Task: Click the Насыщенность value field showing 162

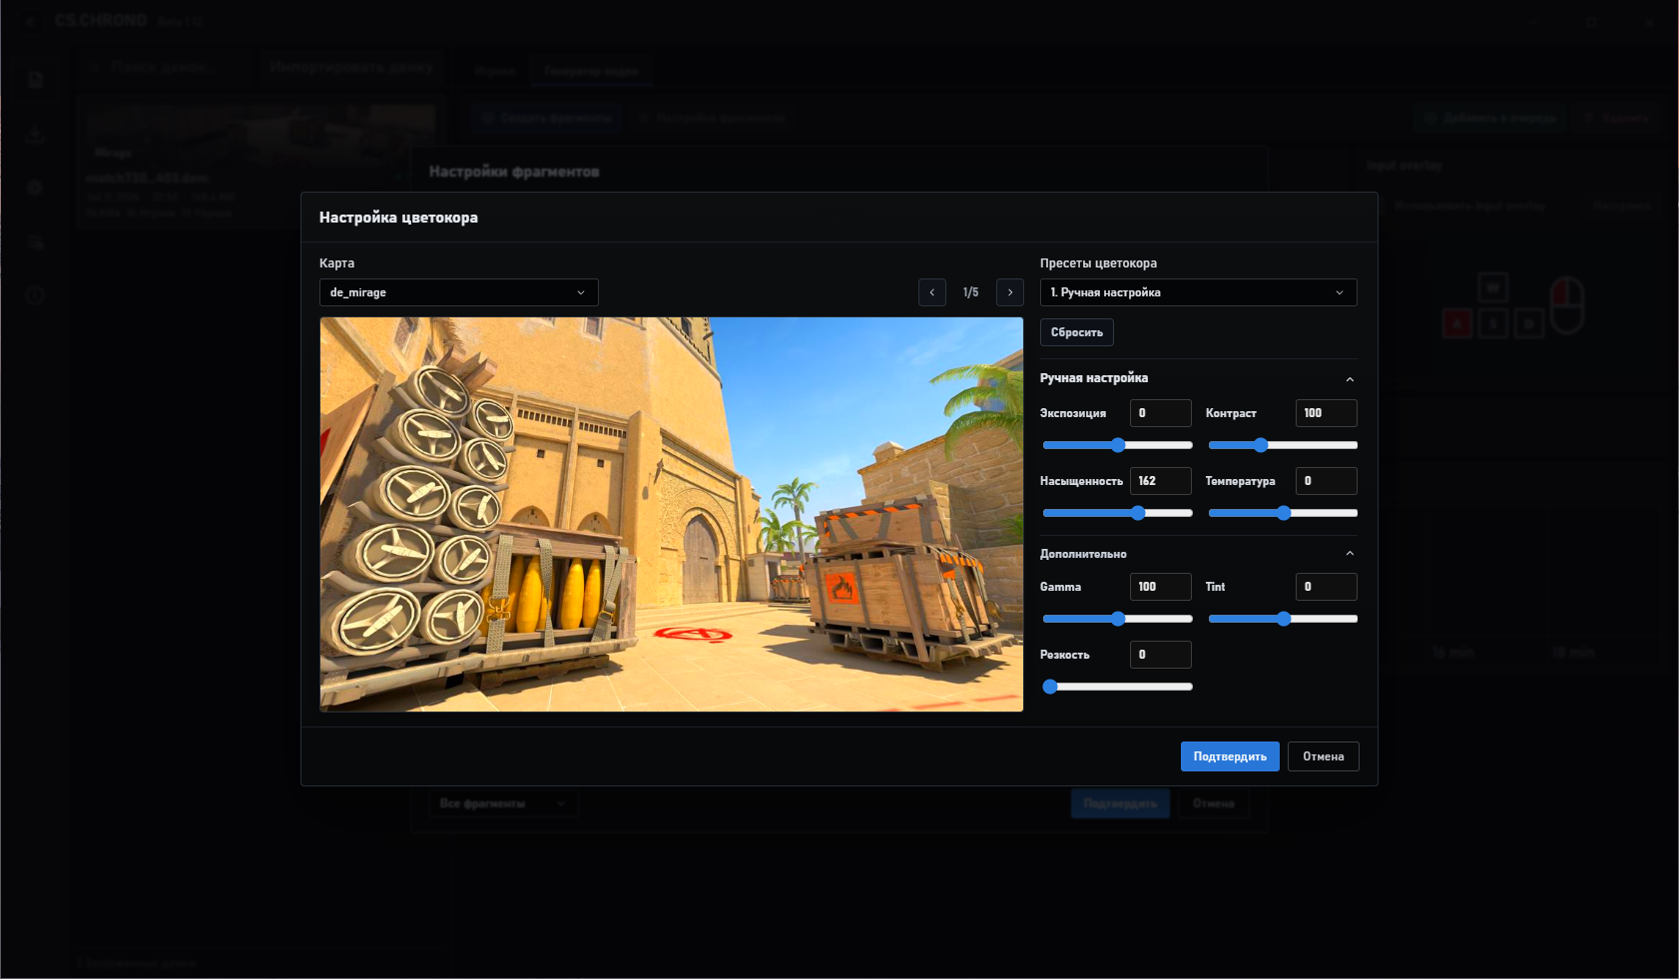Action: tap(1161, 481)
